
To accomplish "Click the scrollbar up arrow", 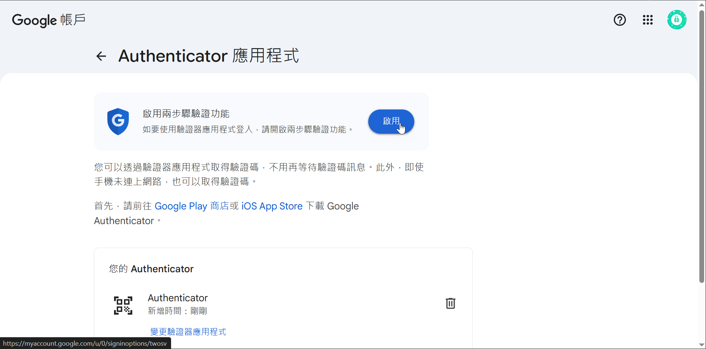I will [702, 4].
